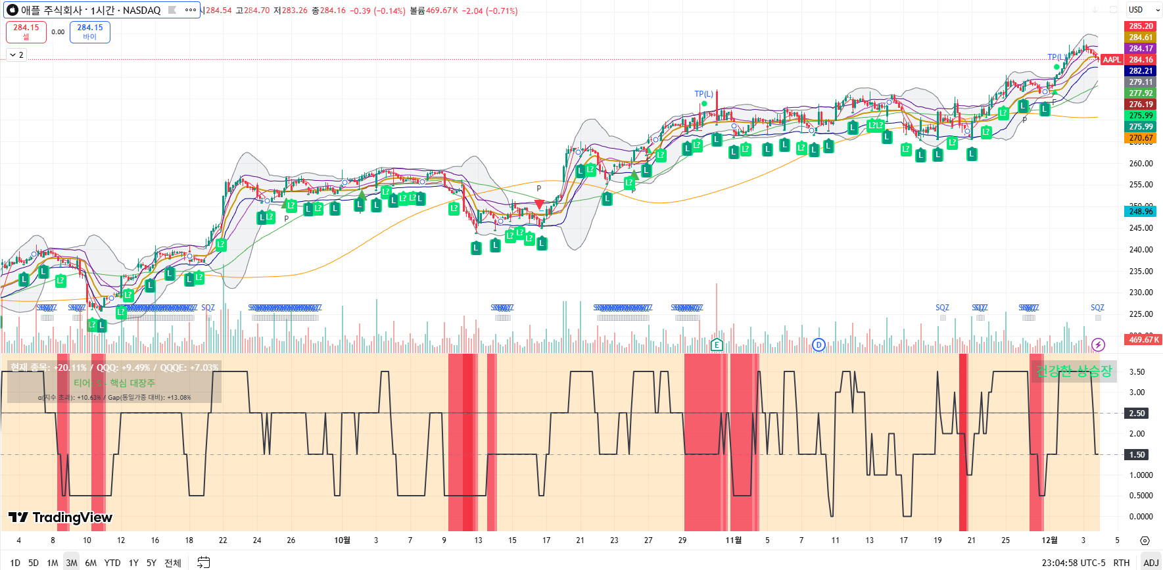Click the cyan 248.96 price scale label
This screenshot has width=1163, height=570.
1141,212
